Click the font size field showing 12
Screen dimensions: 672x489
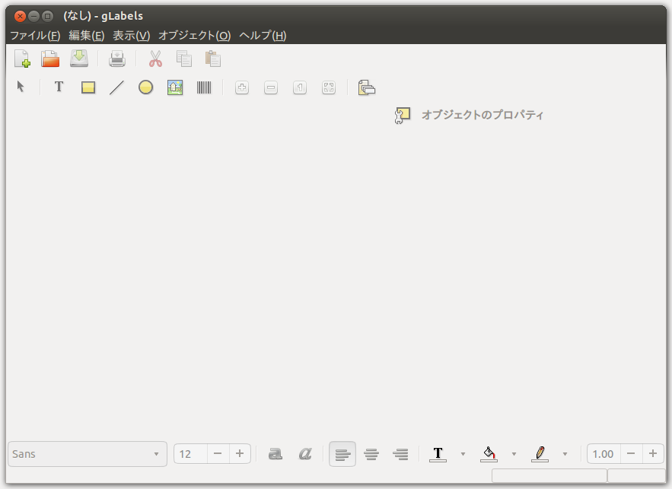191,454
